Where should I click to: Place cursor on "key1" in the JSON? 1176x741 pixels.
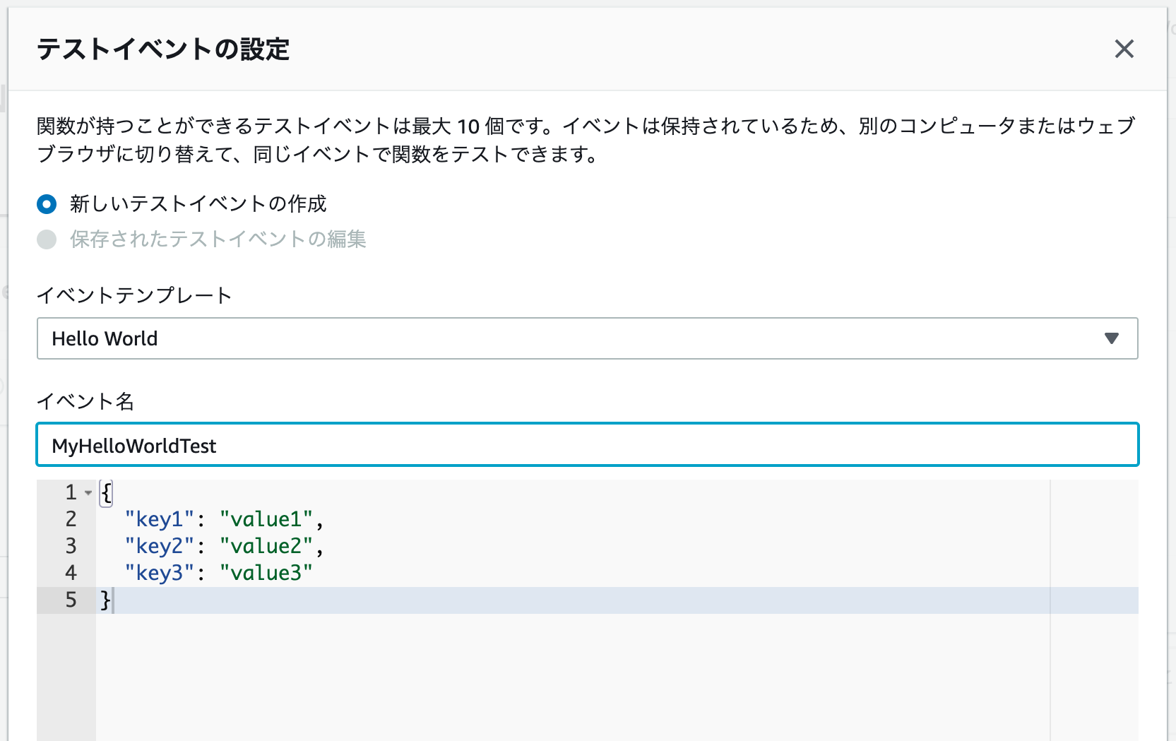pos(160,519)
